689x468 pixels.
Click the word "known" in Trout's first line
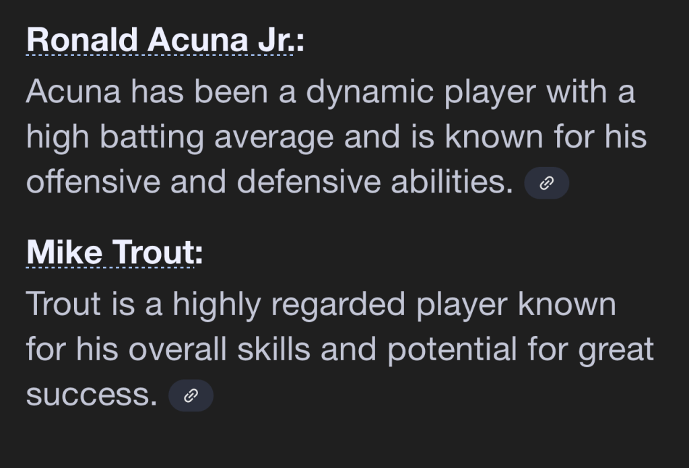(x=567, y=304)
